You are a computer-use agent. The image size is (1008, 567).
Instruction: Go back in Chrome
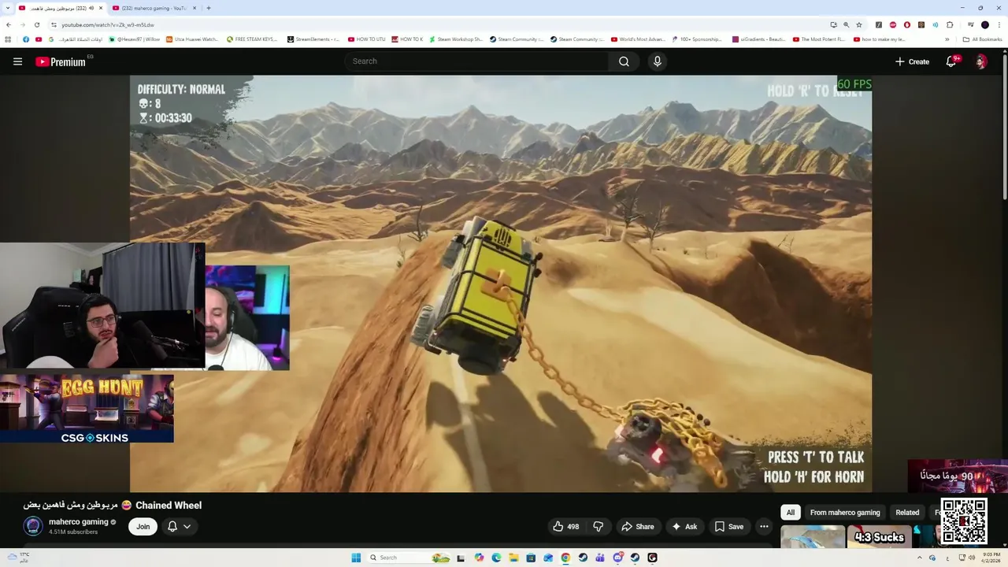[x=9, y=24]
